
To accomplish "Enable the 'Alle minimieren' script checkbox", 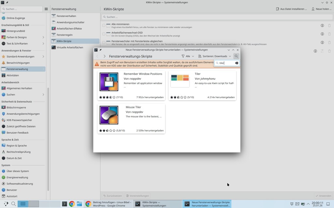I will 104,25.
